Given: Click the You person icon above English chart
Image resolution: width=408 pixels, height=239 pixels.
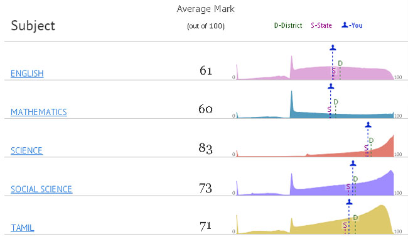Looking at the screenshot, I should pyautogui.click(x=333, y=48).
